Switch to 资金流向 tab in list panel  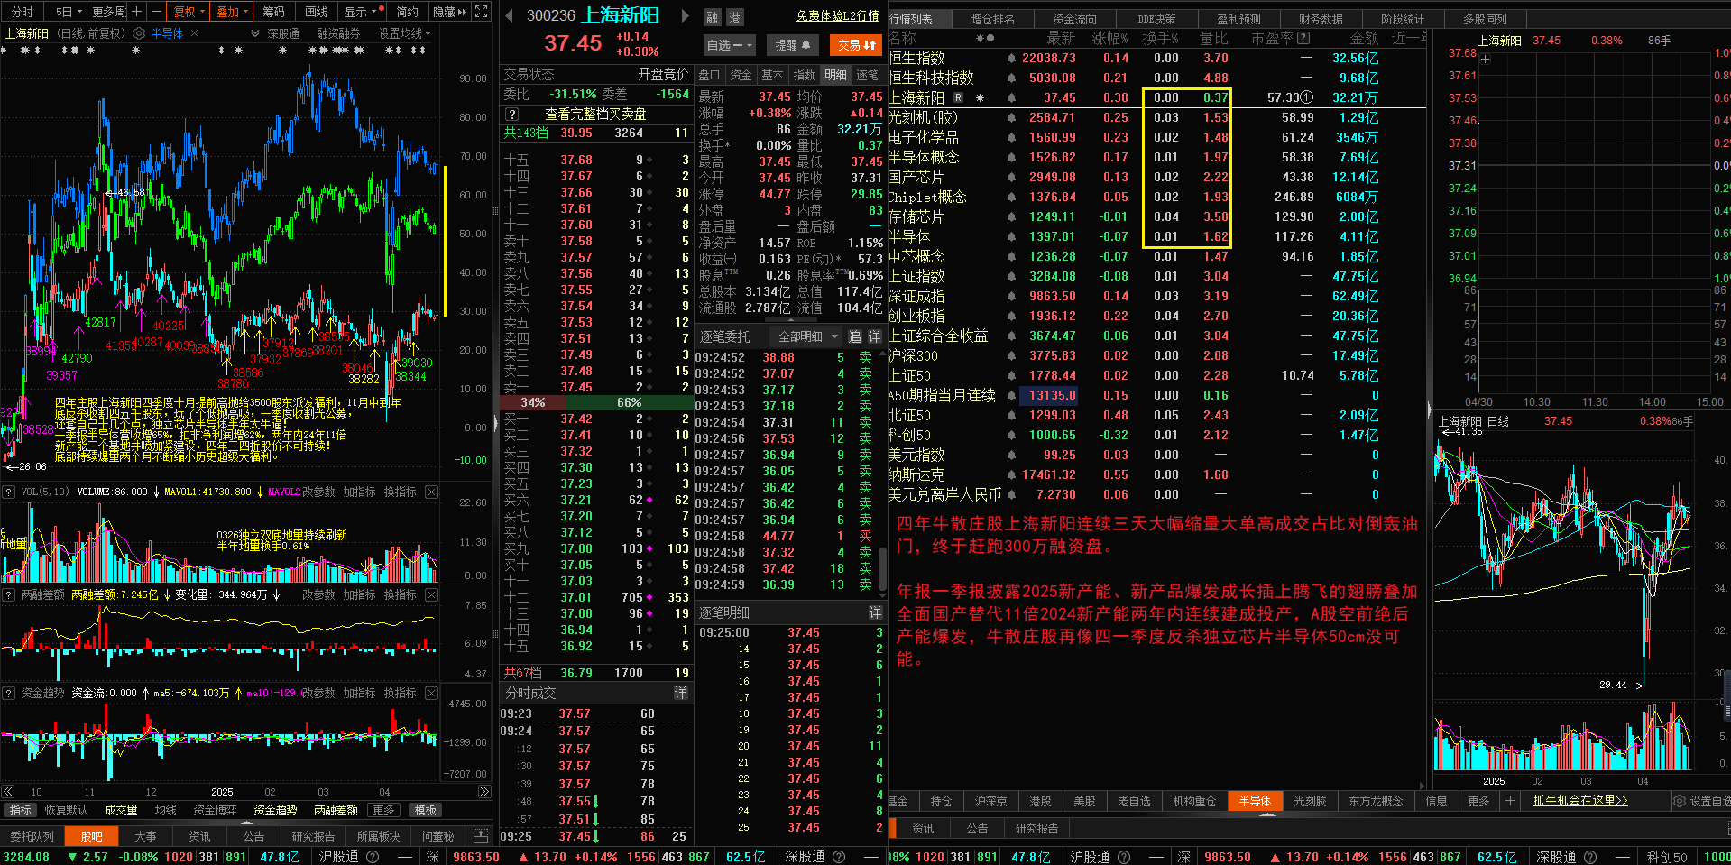click(x=1074, y=19)
